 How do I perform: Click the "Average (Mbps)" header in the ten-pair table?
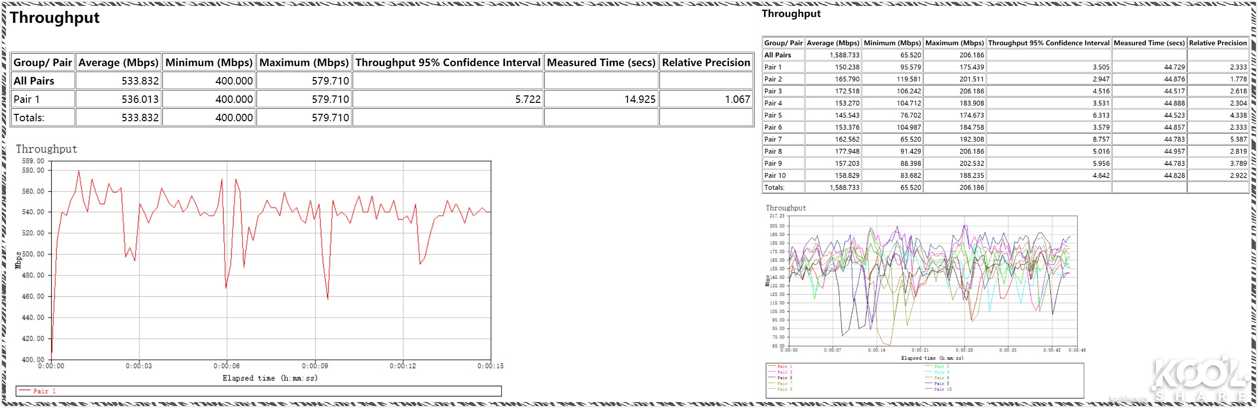click(x=833, y=43)
